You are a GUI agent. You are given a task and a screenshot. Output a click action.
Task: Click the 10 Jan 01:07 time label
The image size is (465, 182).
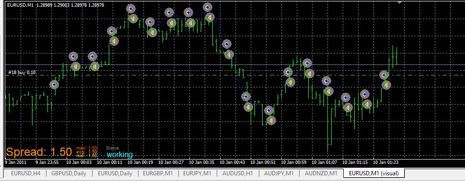coord(324,162)
